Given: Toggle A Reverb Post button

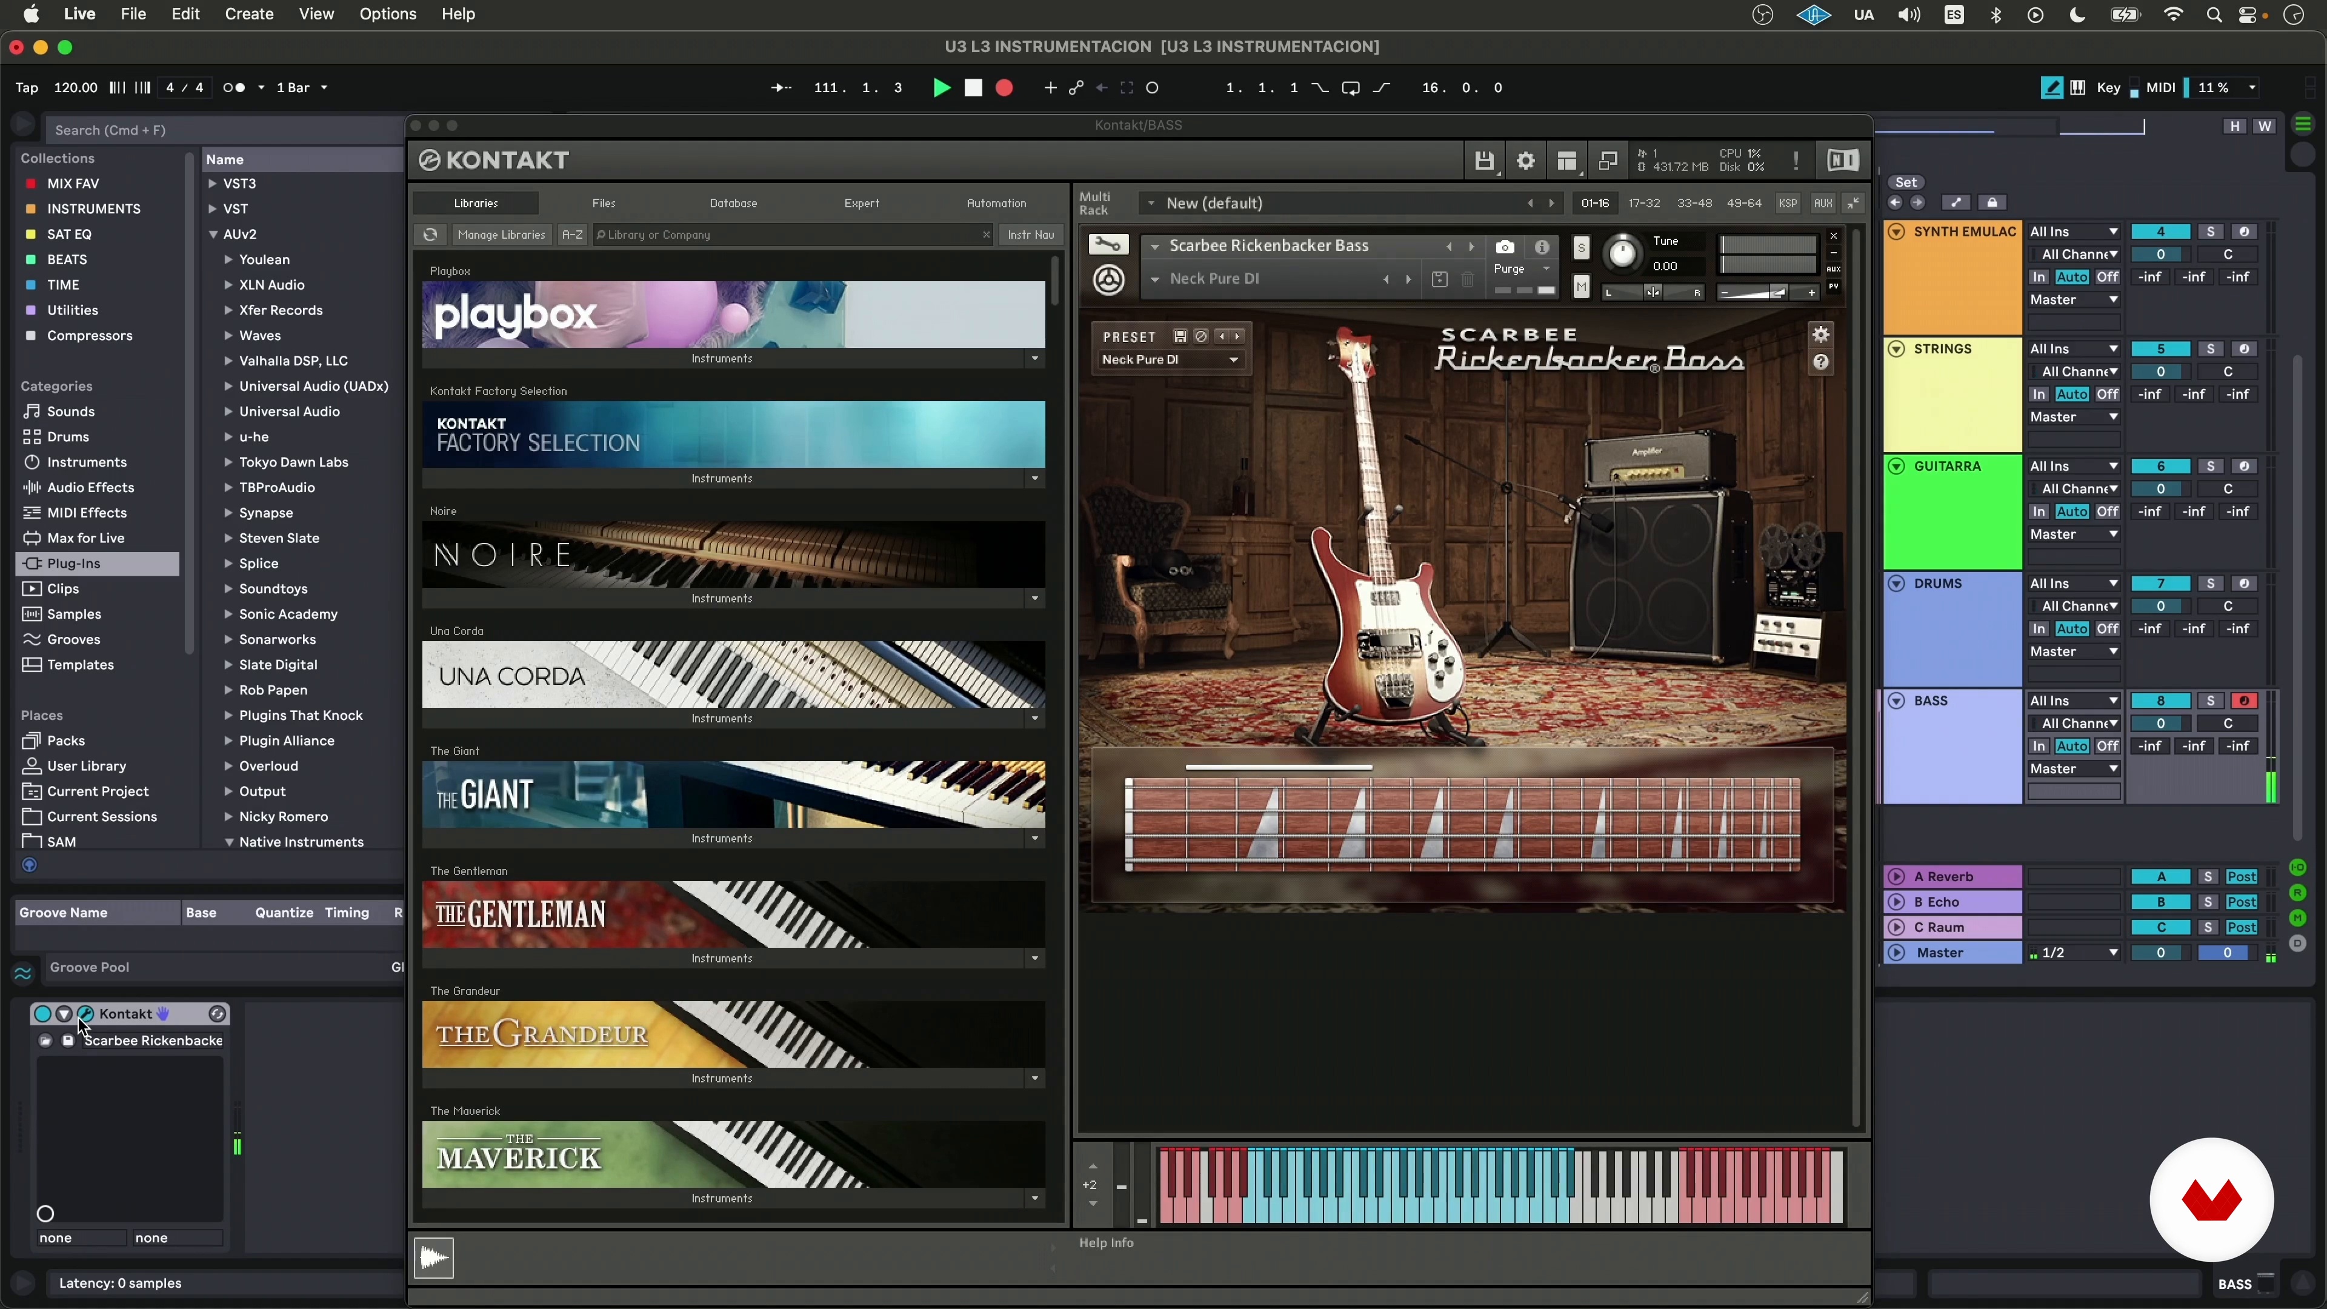Looking at the screenshot, I should 2241,876.
